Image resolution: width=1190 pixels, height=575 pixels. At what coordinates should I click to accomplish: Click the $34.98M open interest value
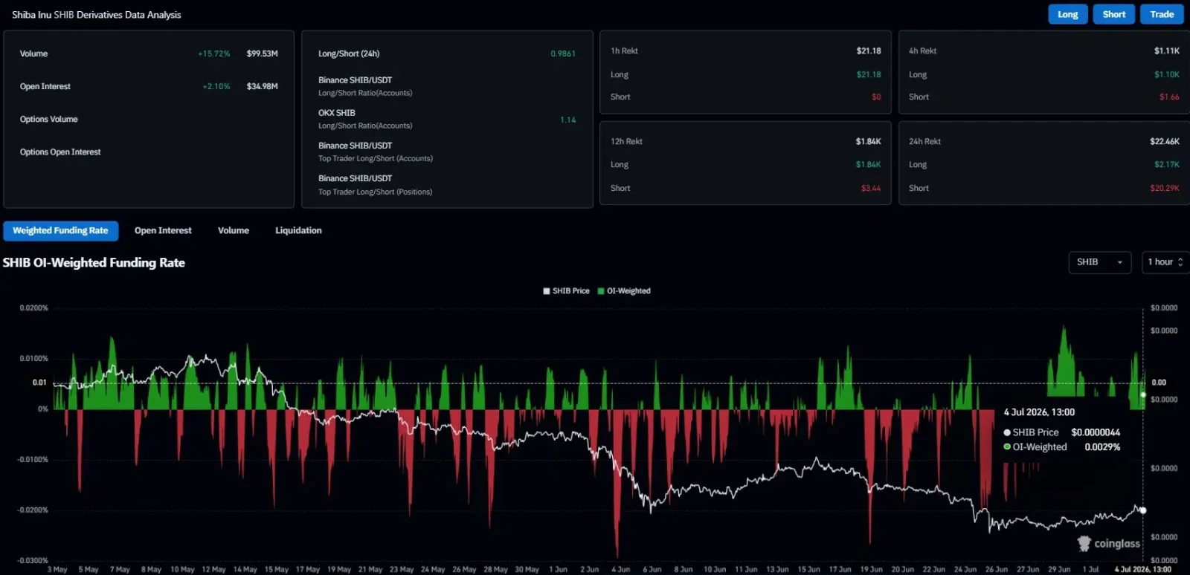pyautogui.click(x=263, y=86)
